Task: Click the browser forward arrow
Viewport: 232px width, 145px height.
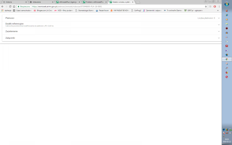Action: click(6, 6)
